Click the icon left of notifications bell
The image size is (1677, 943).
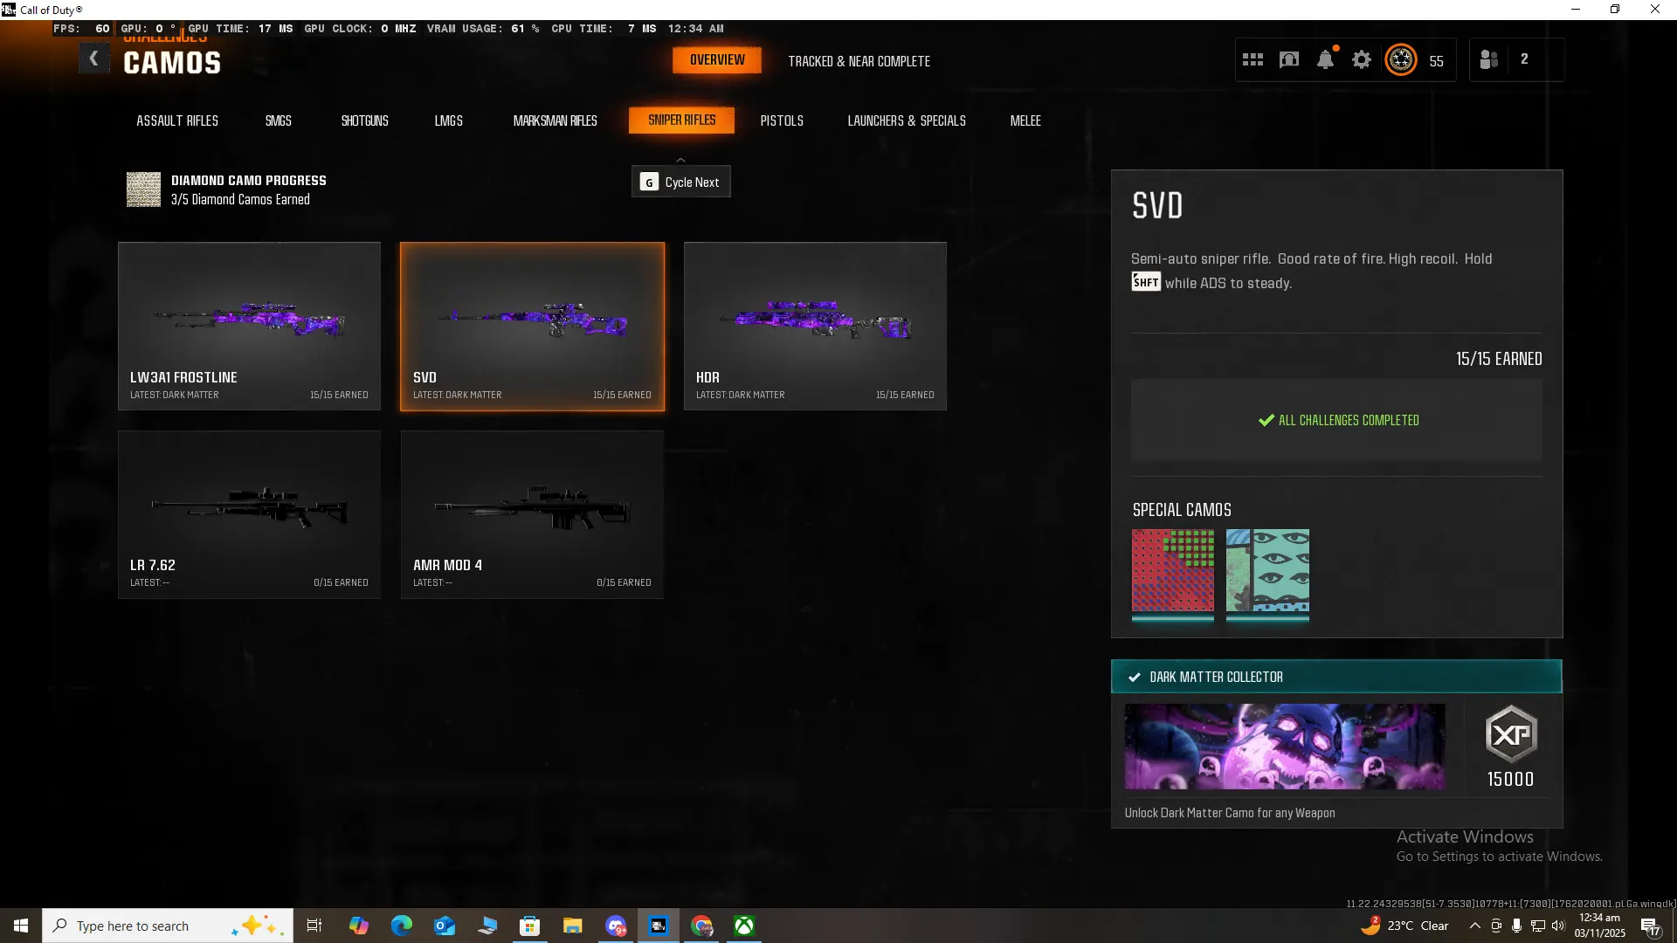point(1289,59)
